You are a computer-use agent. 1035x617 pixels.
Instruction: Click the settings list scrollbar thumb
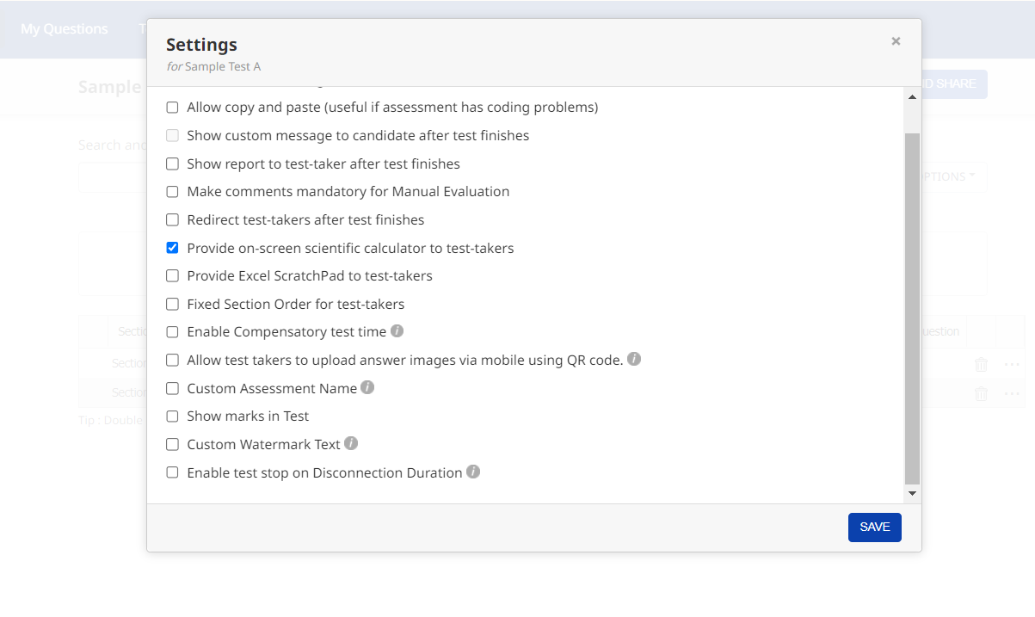[x=913, y=309]
